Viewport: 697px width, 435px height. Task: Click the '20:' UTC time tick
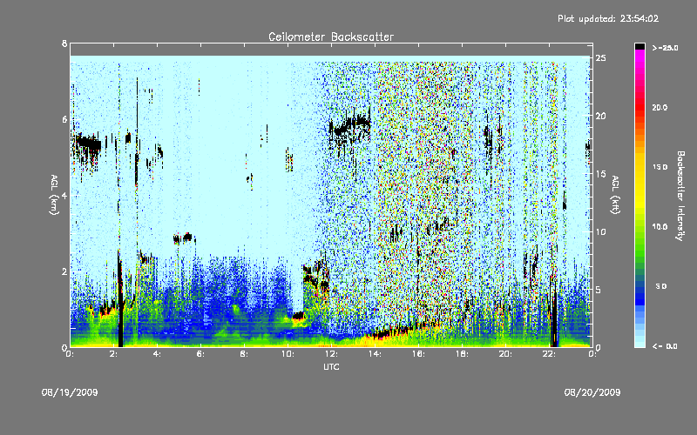click(x=505, y=354)
